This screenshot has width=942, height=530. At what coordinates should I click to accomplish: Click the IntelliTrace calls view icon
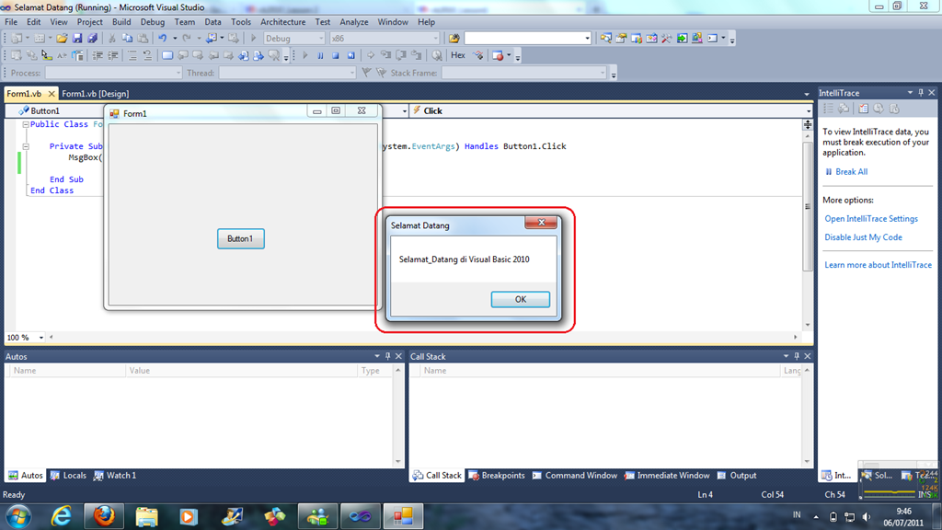844,109
